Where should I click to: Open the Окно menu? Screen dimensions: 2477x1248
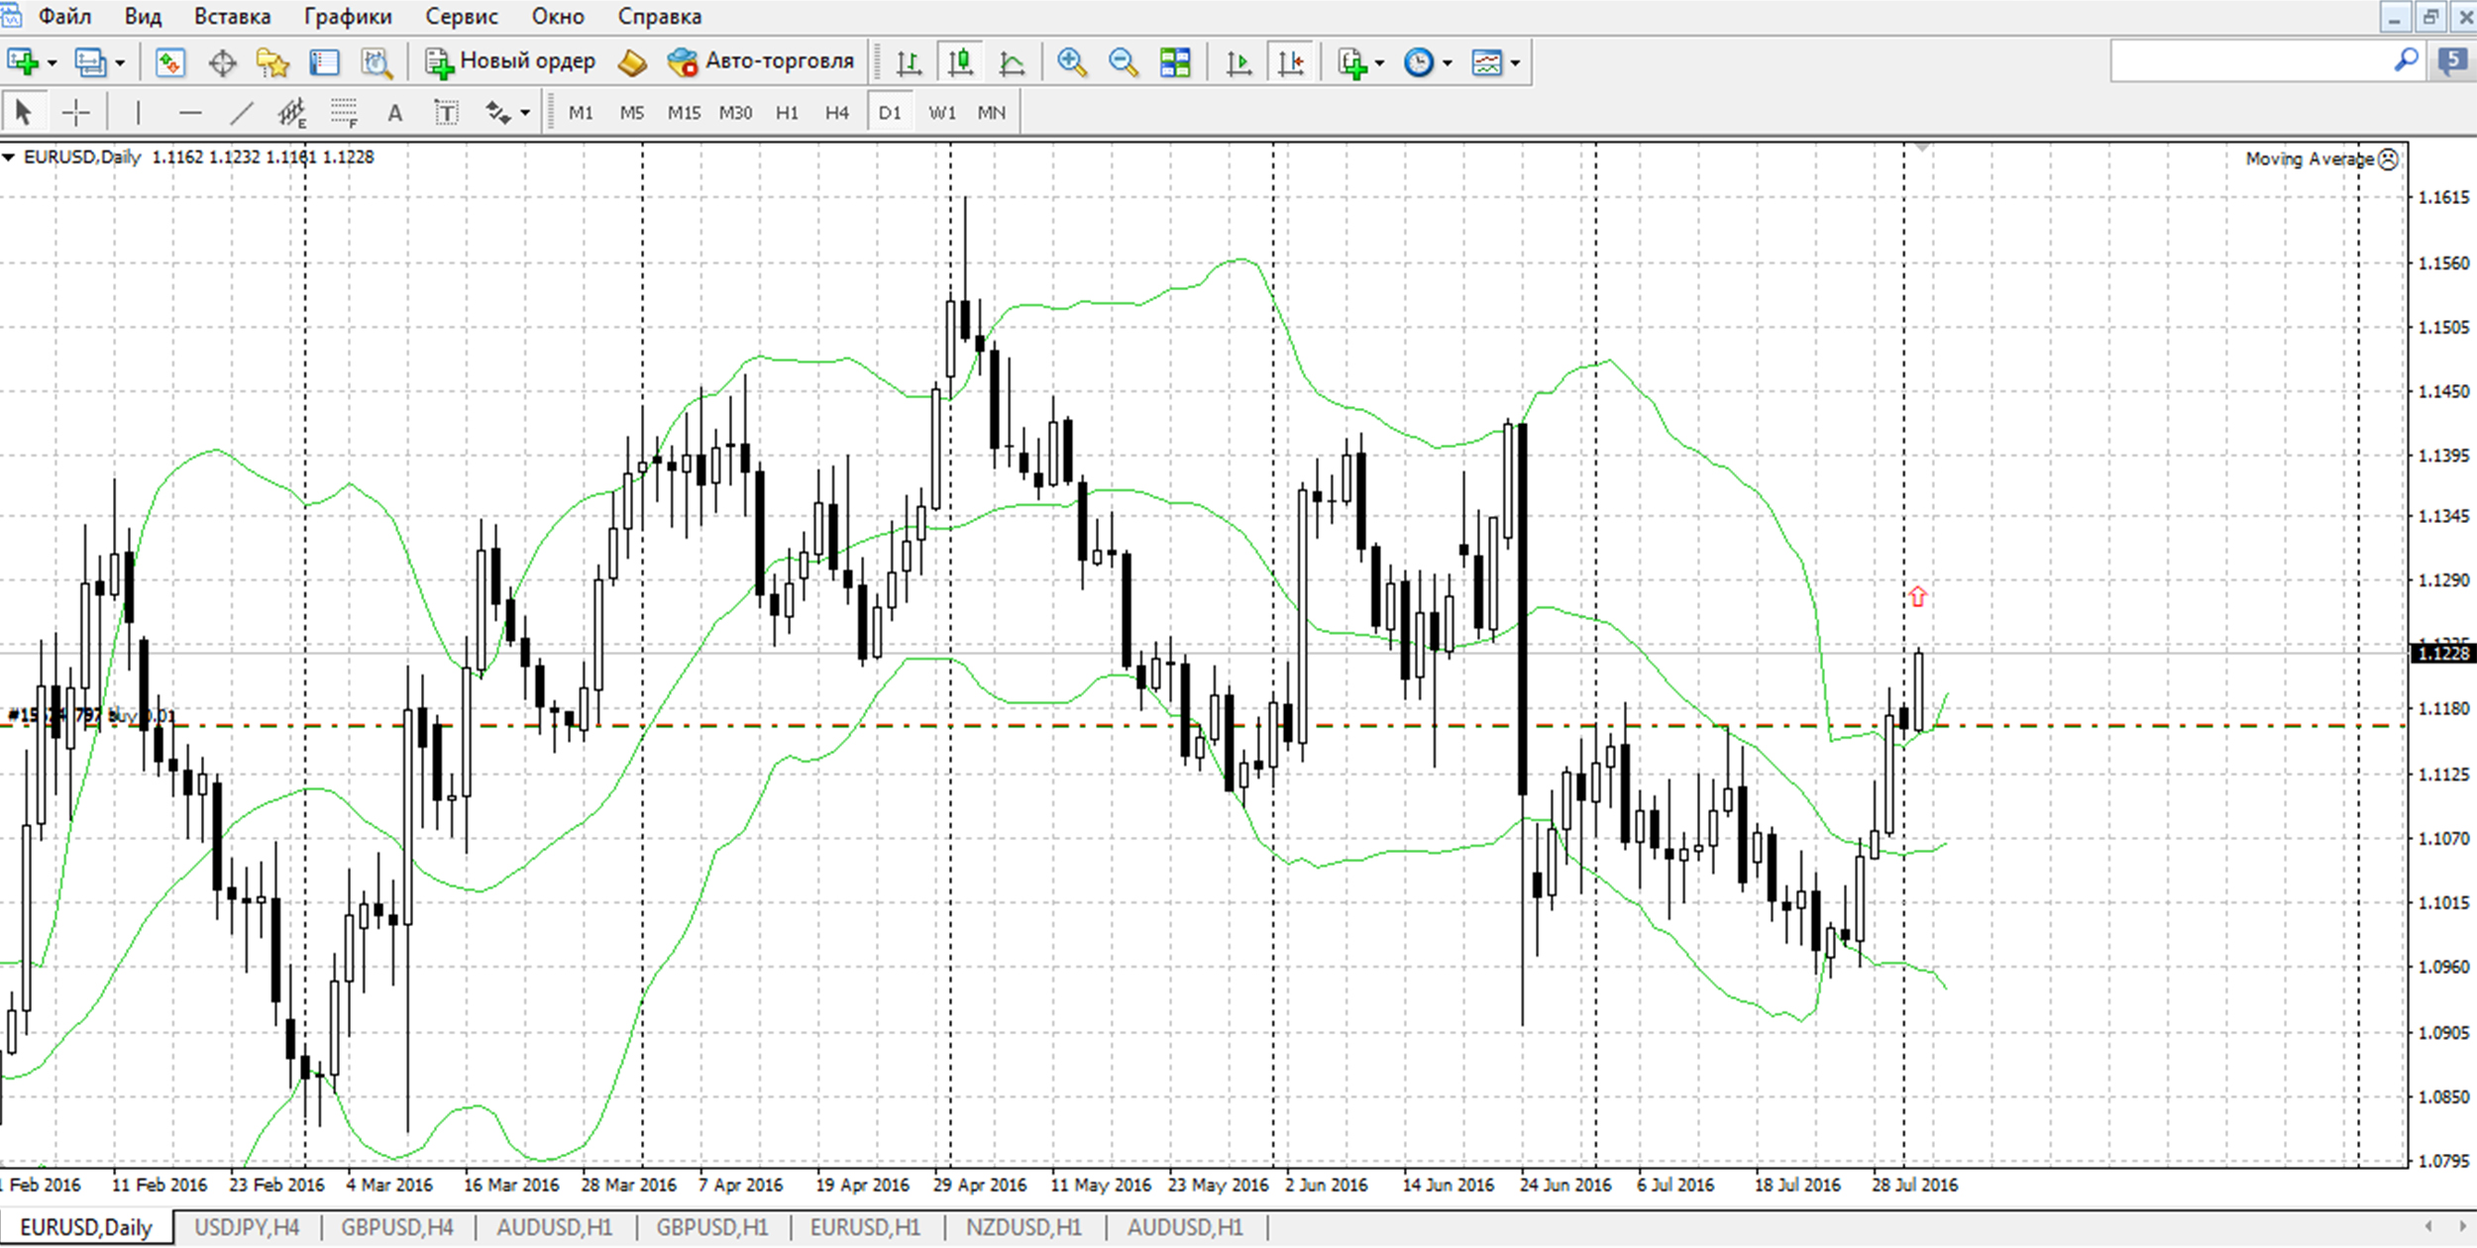click(x=558, y=17)
